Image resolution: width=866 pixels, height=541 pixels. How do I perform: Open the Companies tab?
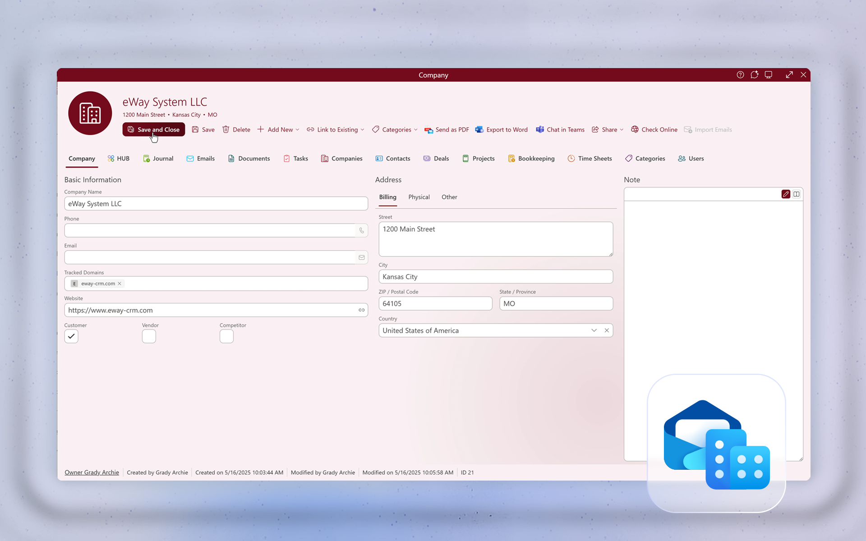(x=342, y=158)
